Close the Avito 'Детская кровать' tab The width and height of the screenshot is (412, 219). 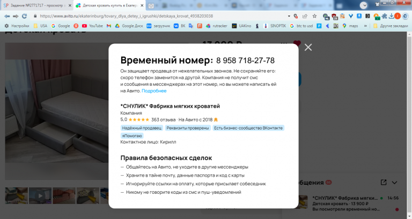(142, 5)
